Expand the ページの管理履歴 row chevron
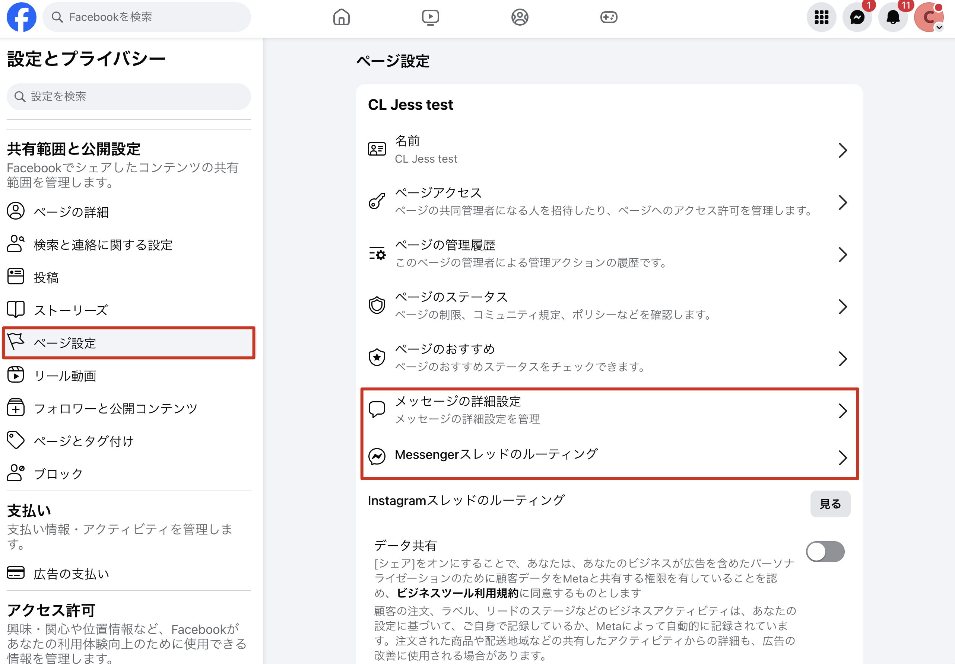This screenshot has width=955, height=664. (x=843, y=254)
